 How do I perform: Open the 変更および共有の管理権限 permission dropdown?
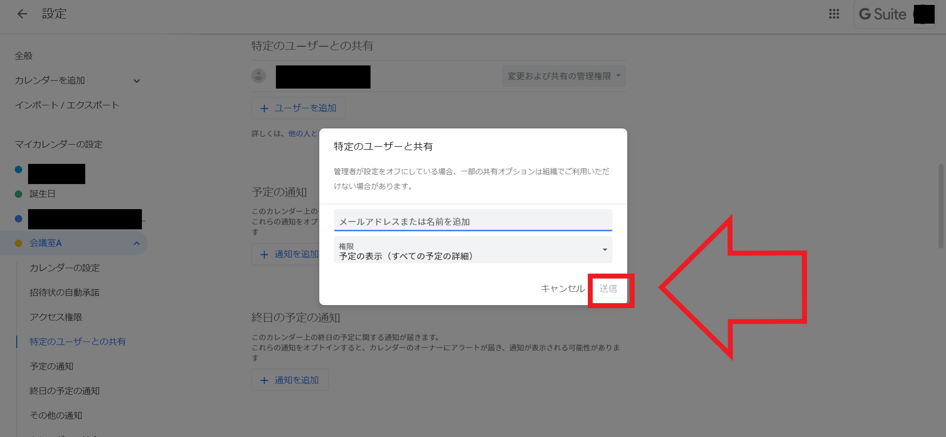[564, 76]
